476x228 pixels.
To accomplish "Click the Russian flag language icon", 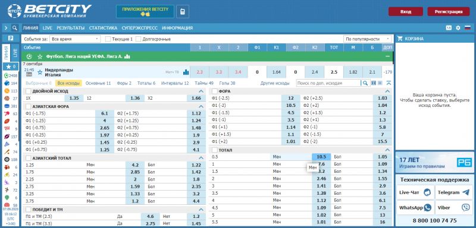I will coord(468,28).
